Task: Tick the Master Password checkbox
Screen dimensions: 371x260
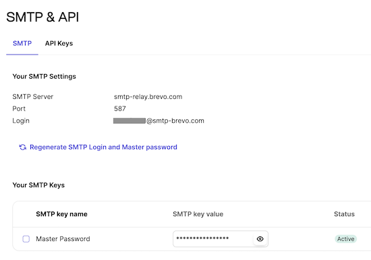Action: 26,239
